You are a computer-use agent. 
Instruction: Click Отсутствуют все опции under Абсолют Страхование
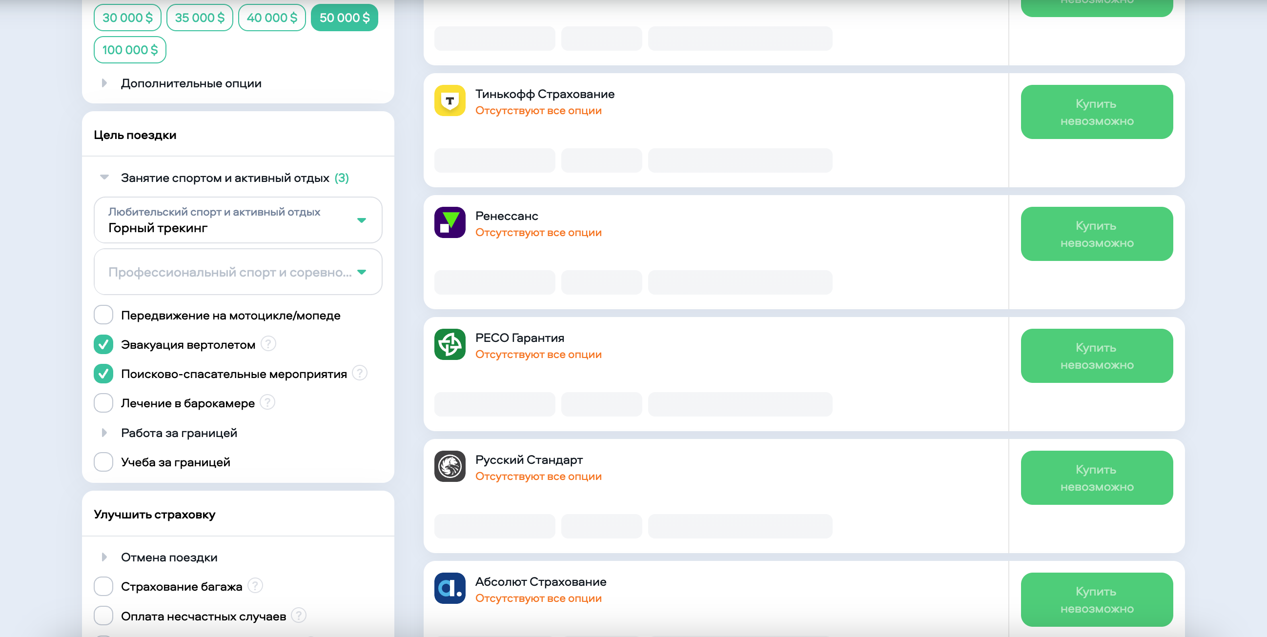point(539,598)
